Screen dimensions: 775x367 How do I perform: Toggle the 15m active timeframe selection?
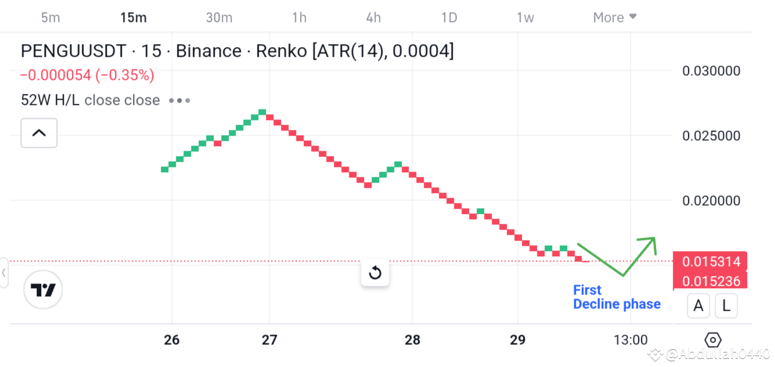133,17
